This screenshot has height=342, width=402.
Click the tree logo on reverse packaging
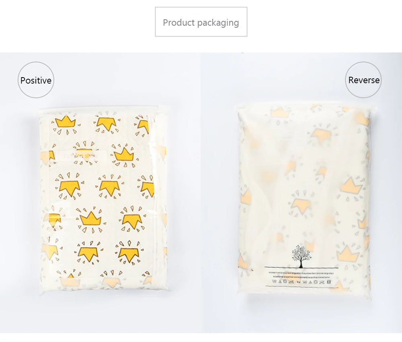pyautogui.click(x=301, y=256)
